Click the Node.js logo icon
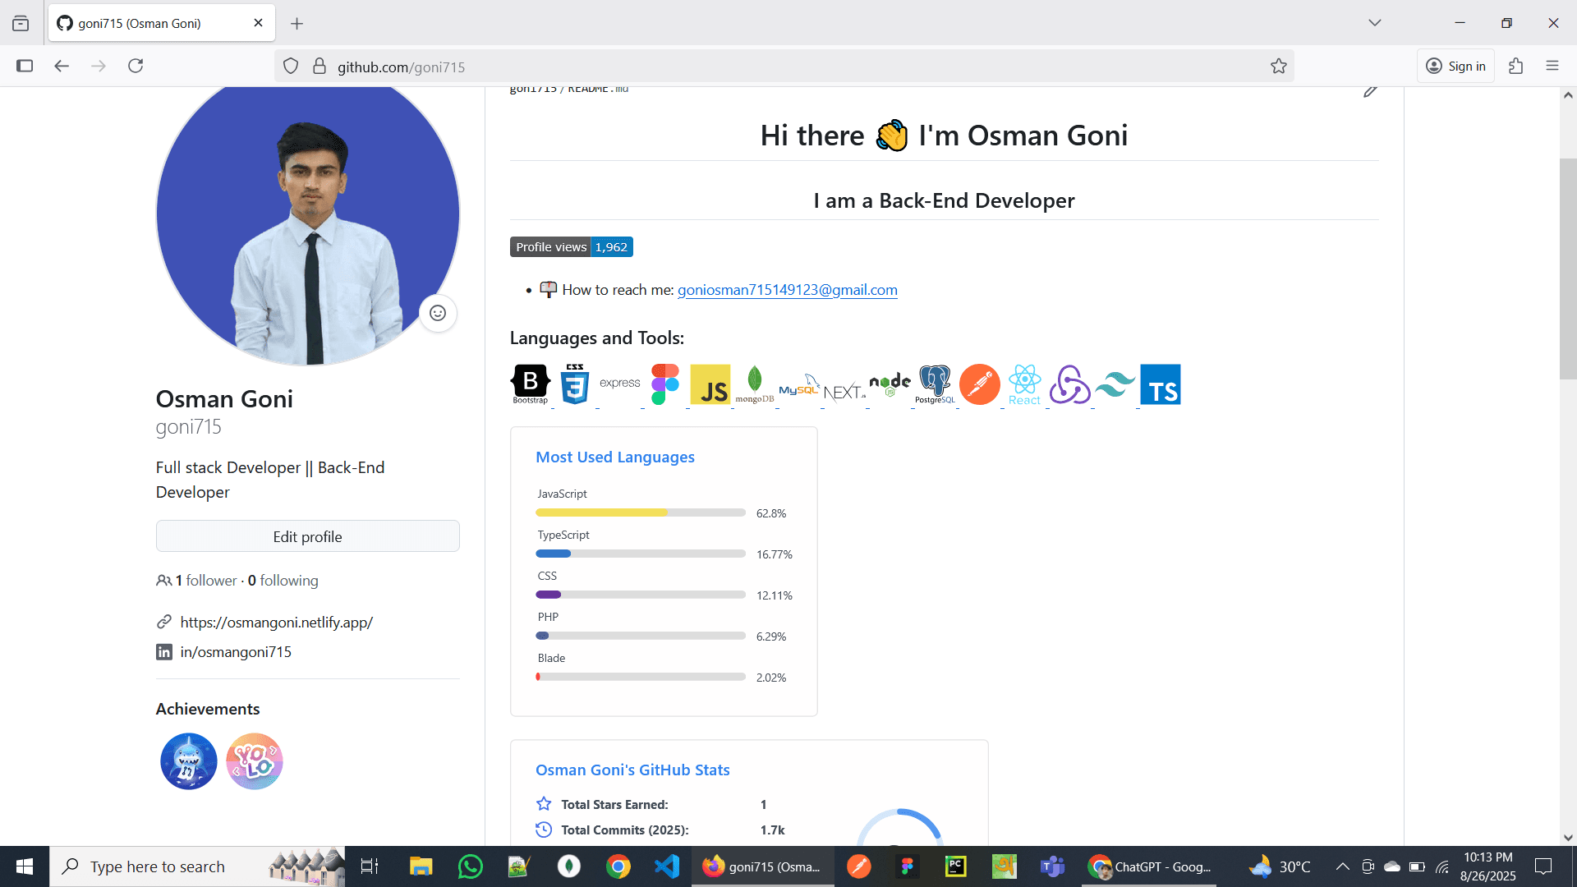 (x=890, y=384)
